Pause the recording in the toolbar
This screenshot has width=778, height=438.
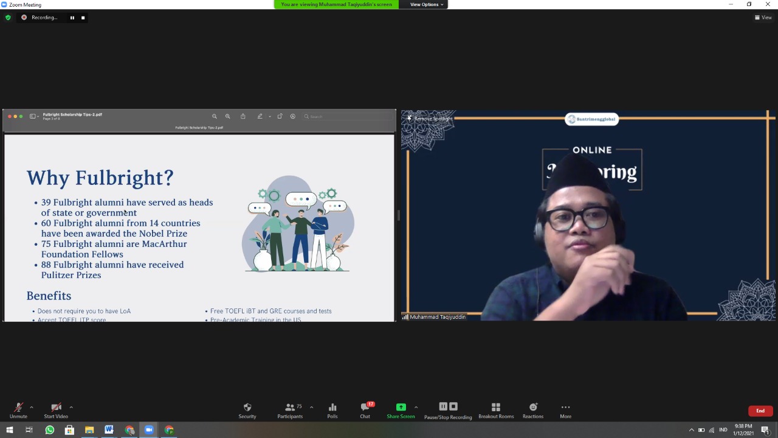coord(443,407)
